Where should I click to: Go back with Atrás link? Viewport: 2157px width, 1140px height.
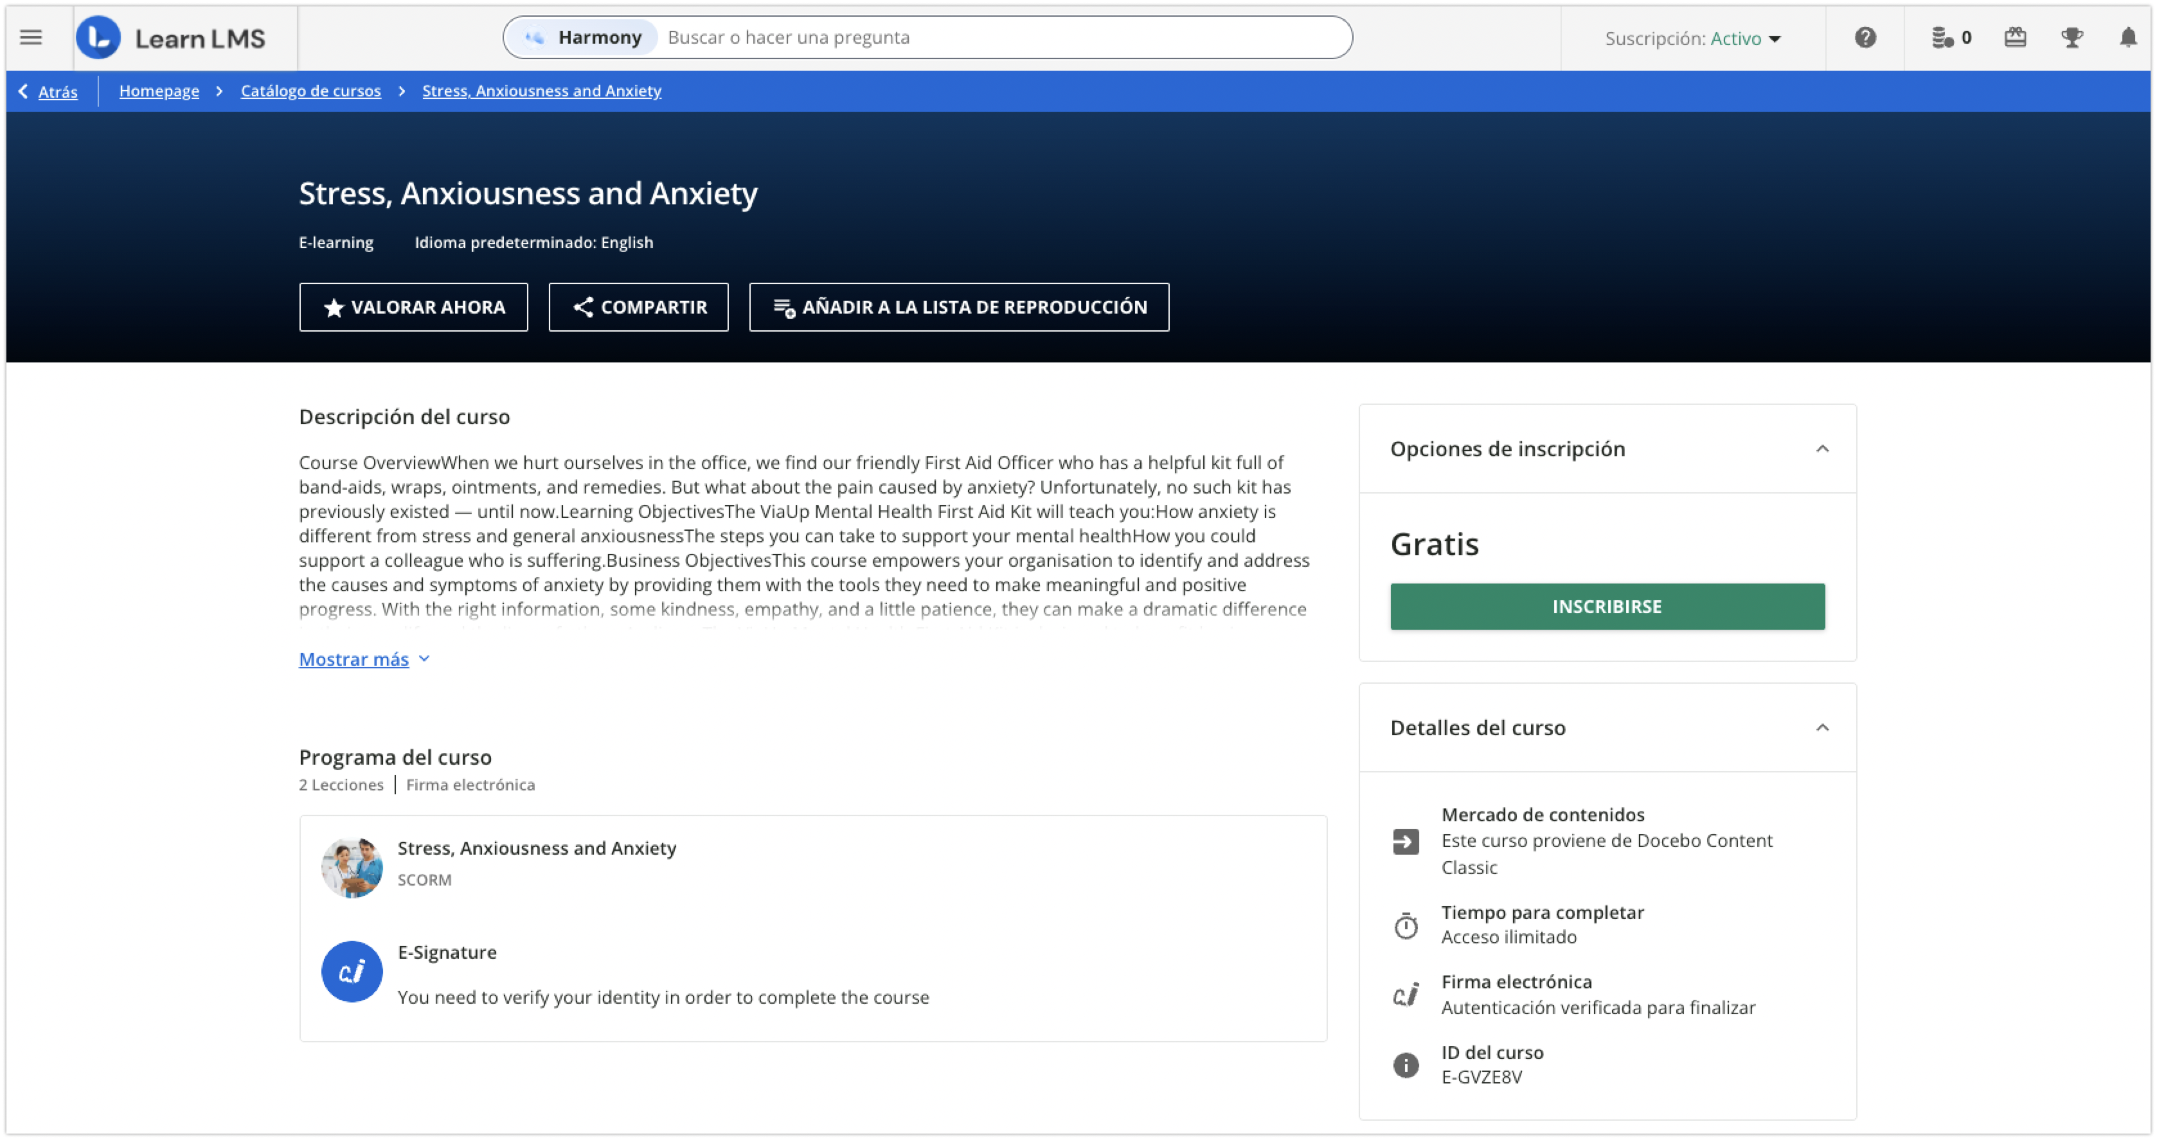coord(57,91)
